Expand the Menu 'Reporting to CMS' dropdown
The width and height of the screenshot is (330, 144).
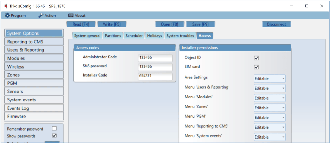click(269, 127)
